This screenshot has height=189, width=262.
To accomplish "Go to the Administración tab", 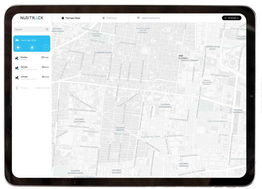I will pos(148,18).
